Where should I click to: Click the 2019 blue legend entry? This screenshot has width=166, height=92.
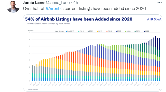pyautogui.click(x=118, y=31)
